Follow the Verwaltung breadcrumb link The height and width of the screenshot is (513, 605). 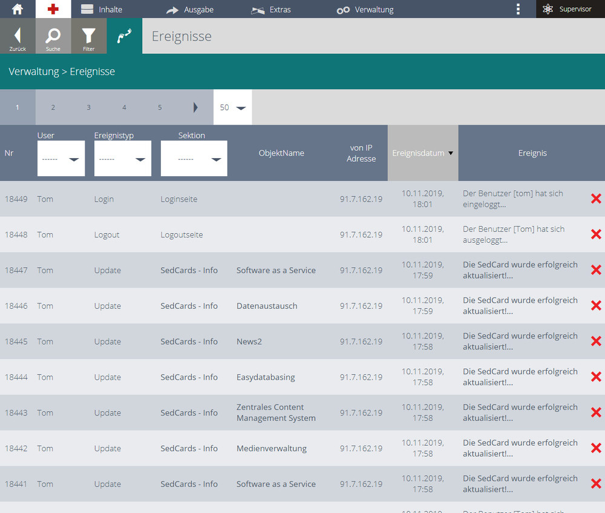pos(34,71)
